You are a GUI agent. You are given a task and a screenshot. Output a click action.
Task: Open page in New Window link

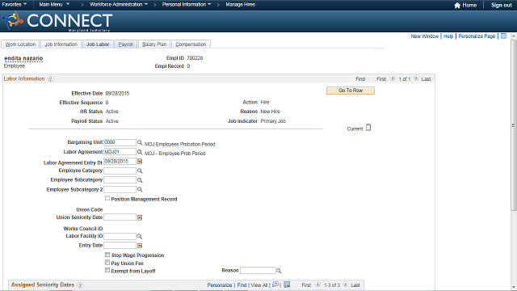click(x=425, y=36)
